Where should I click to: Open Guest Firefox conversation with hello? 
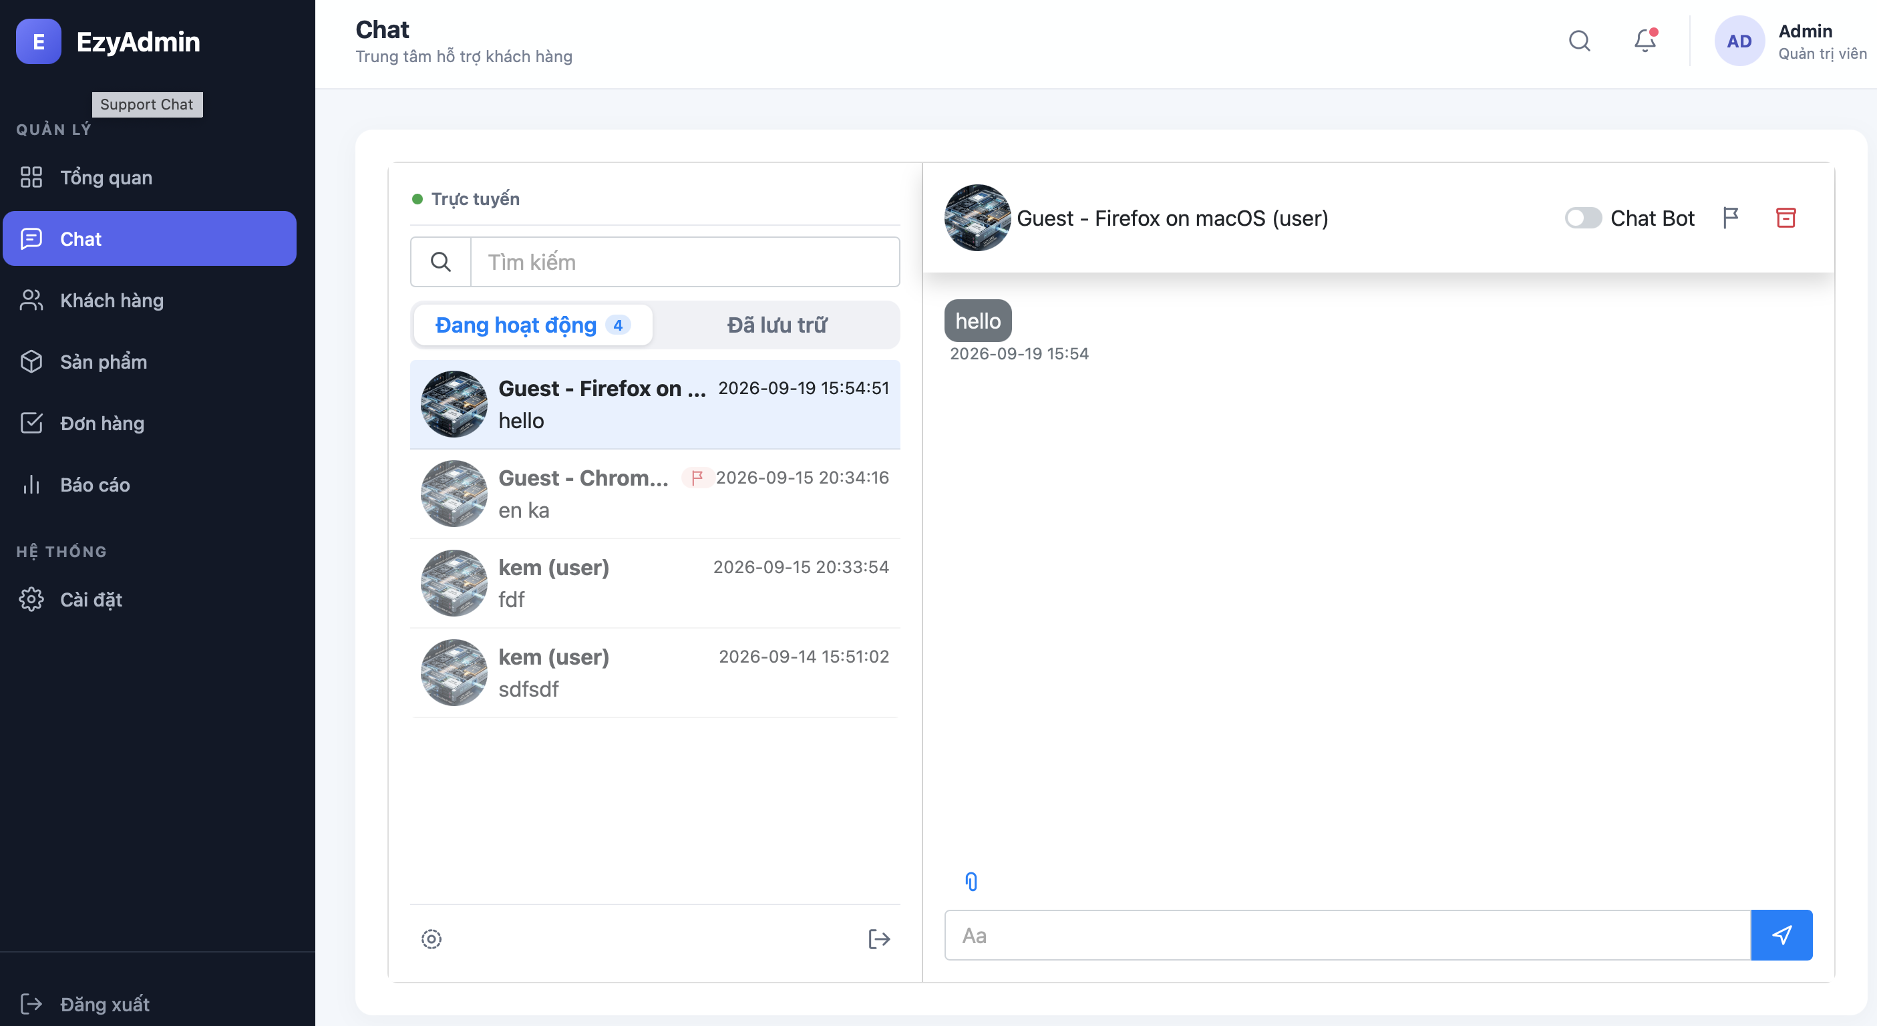(655, 404)
